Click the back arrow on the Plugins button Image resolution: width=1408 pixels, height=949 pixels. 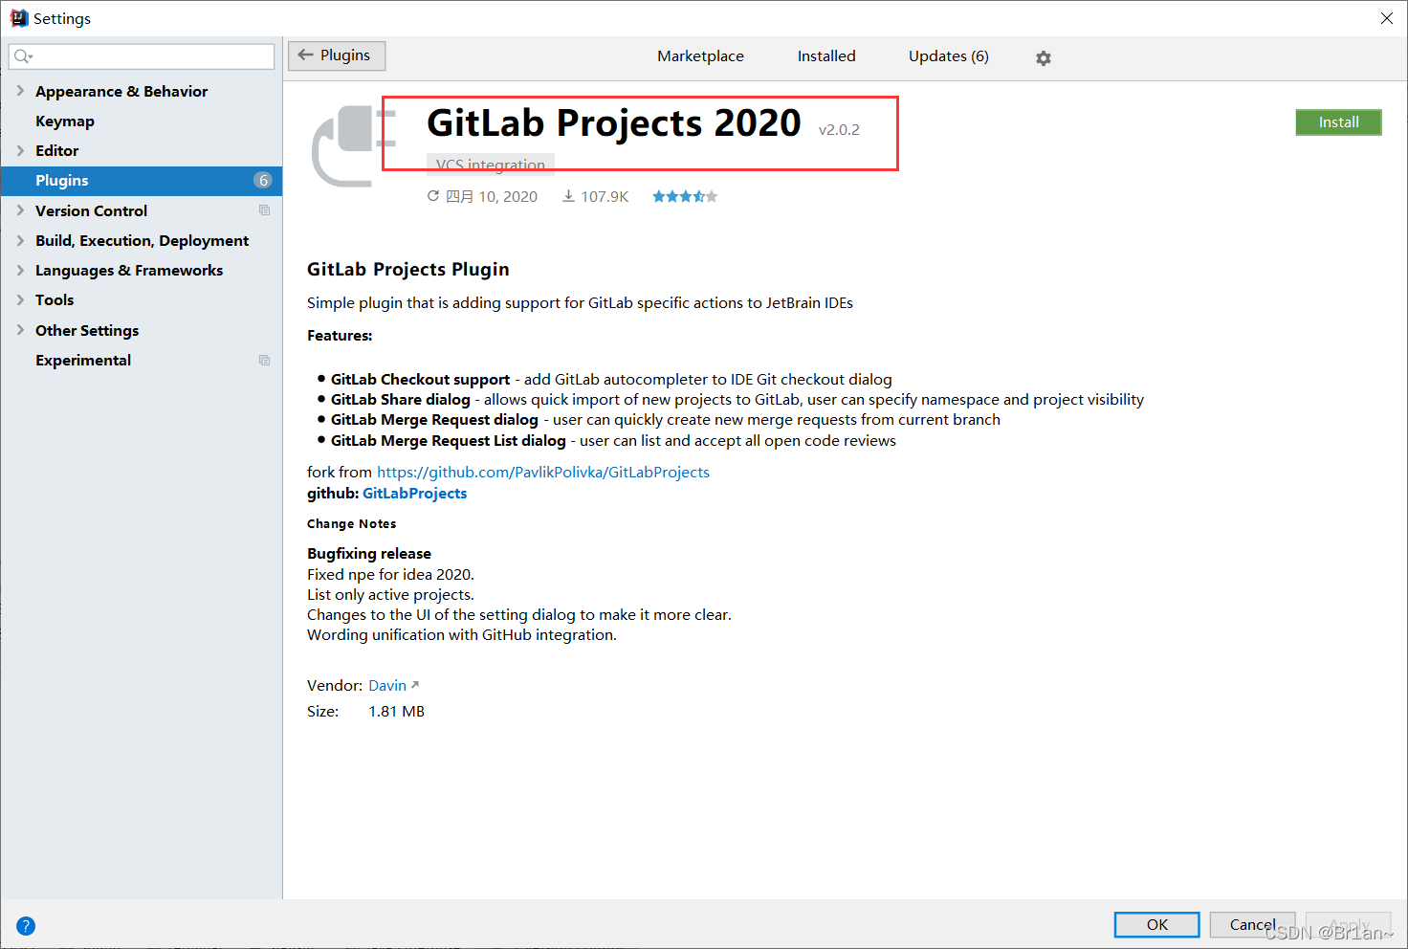(x=304, y=55)
